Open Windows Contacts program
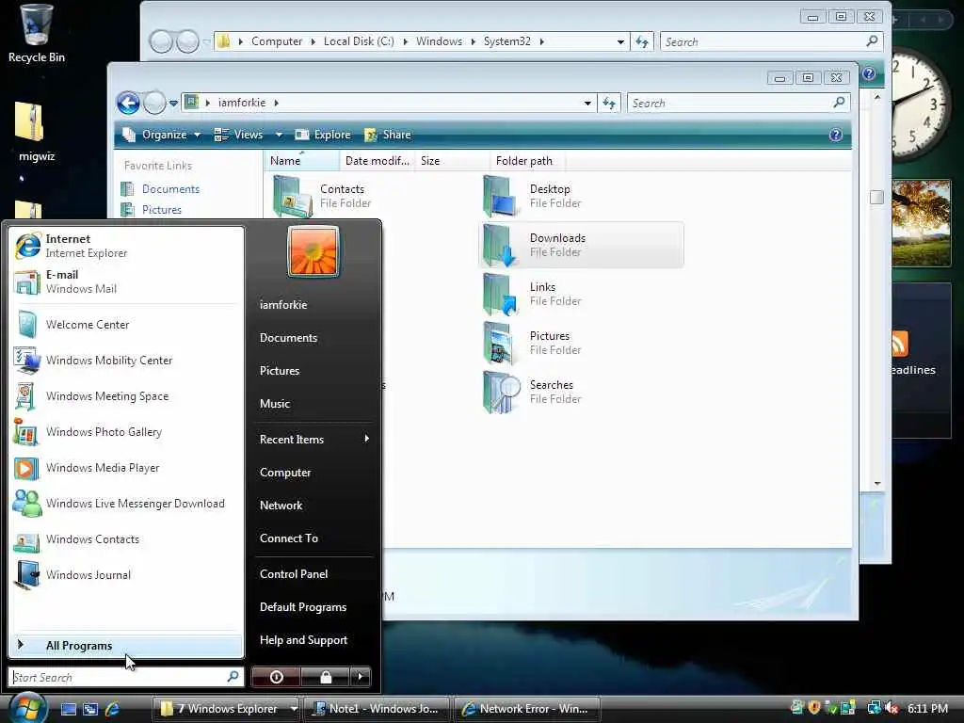The width and height of the screenshot is (964, 723). click(126, 538)
